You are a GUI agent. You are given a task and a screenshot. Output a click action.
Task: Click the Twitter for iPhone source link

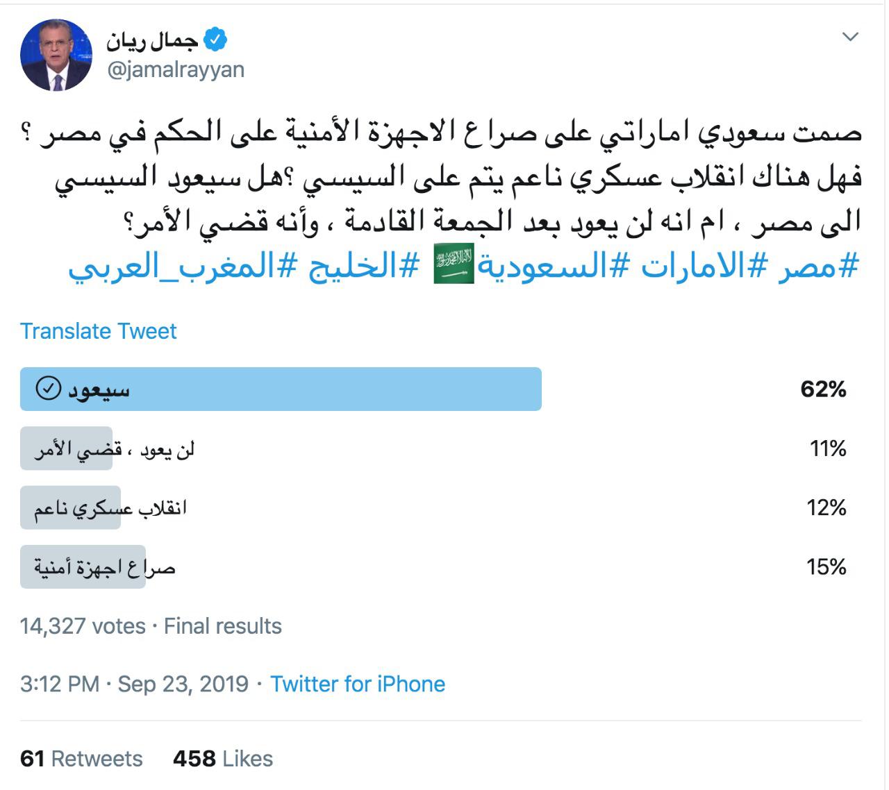pyautogui.click(x=358, y=684)
